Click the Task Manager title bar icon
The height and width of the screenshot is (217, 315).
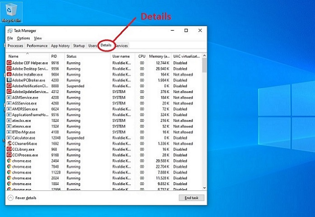10,31
